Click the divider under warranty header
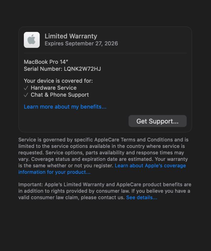 (x=105, y=53)
